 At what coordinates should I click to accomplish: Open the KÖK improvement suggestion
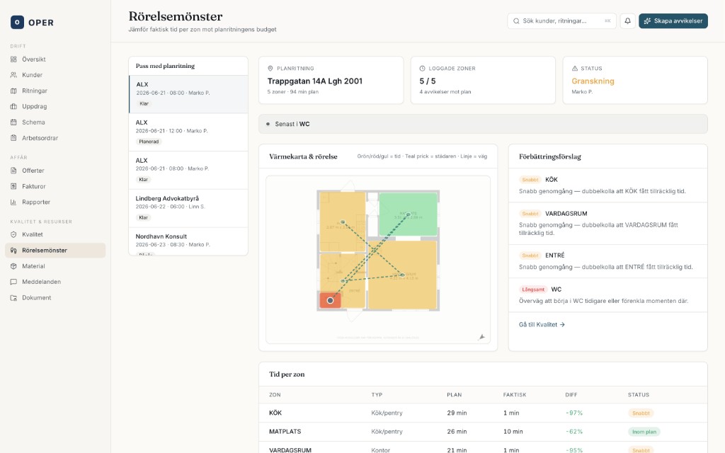pyautogui.click(x=607, y=185)
